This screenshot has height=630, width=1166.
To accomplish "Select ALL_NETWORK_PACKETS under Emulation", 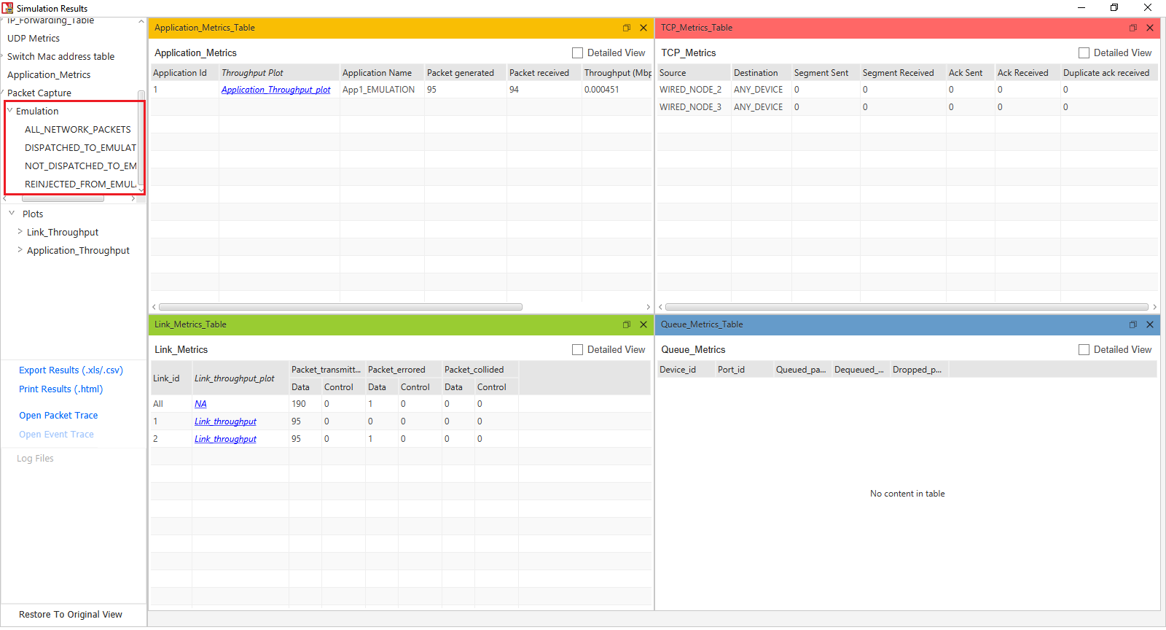I will click(x=77, y=130).
